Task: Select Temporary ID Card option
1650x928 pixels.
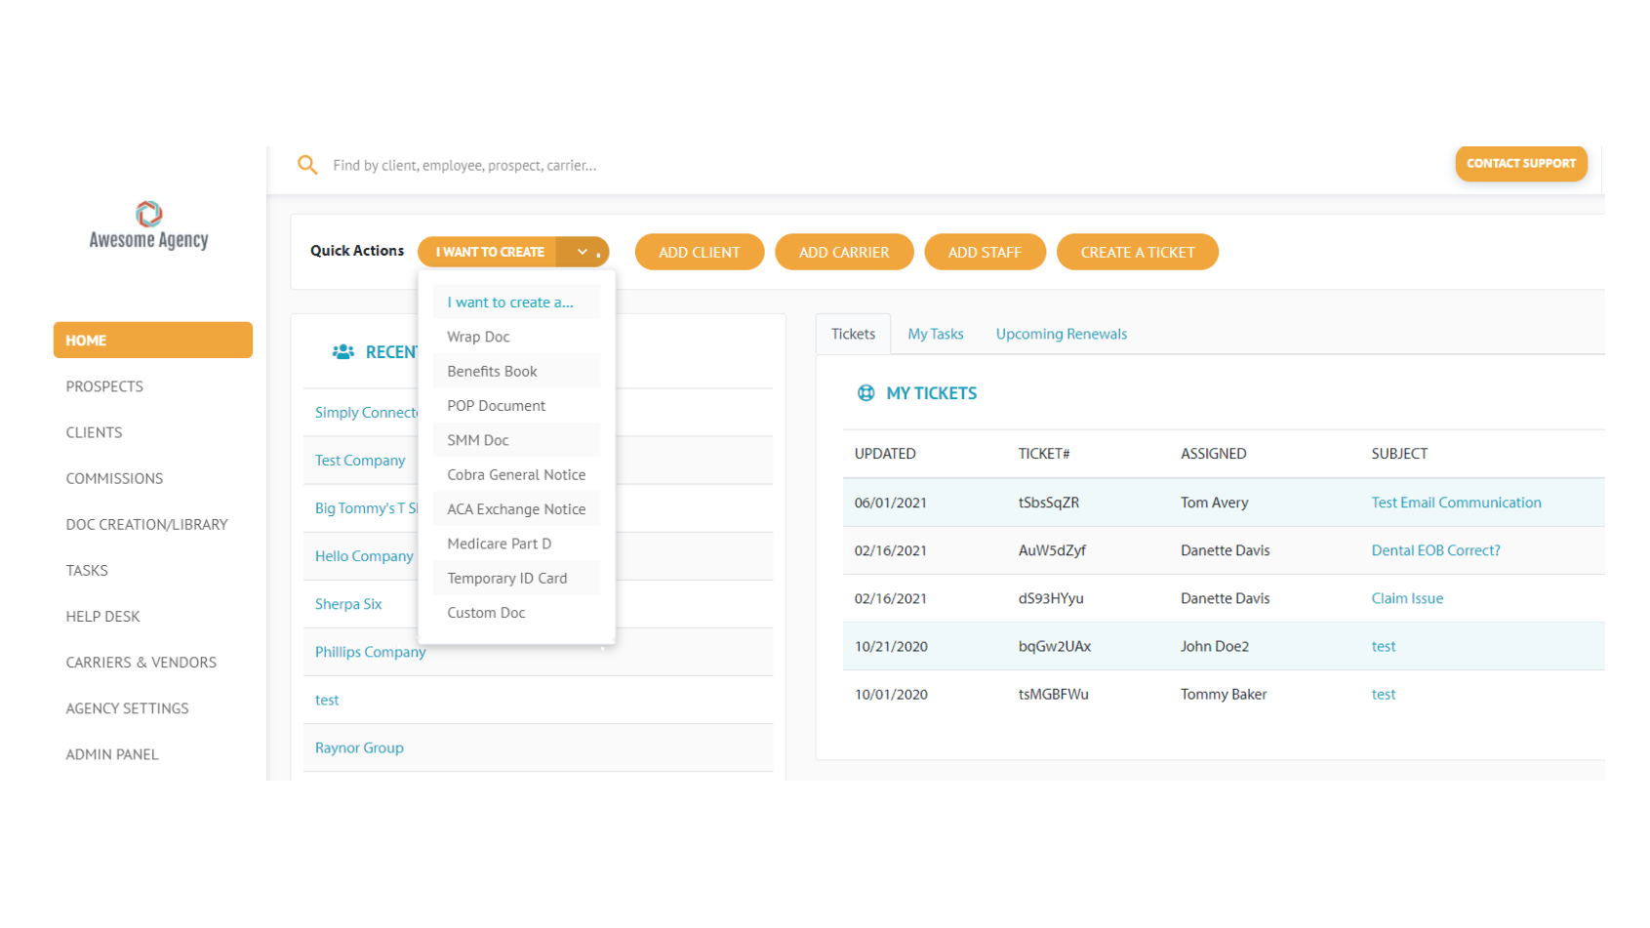Action: [x=506, y=578]
